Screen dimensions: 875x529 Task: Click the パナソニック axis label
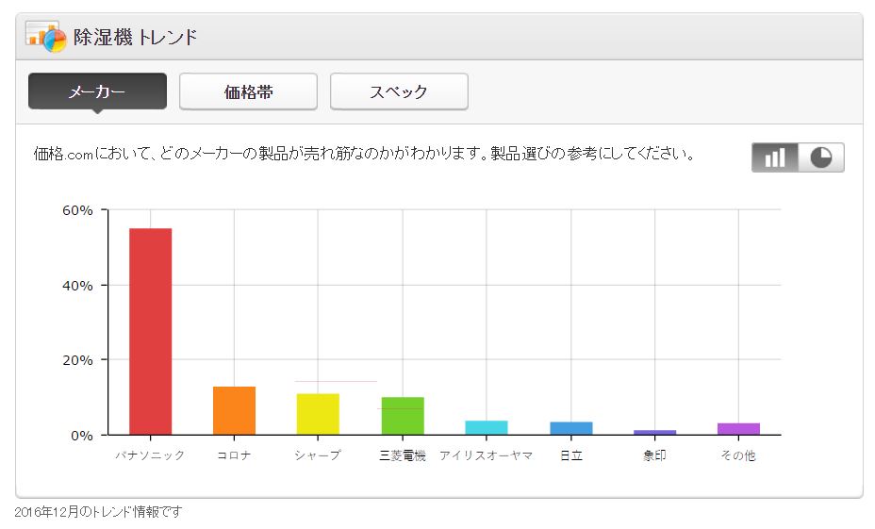(150, 455)
